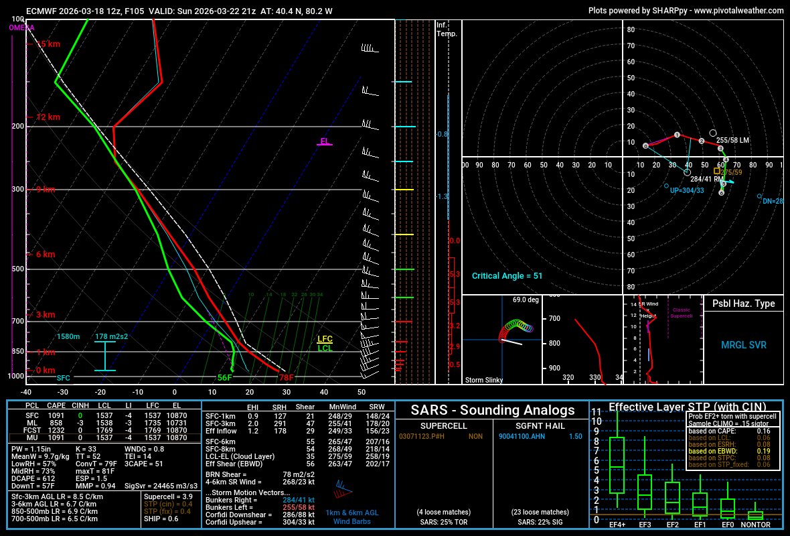
Task: Click the 700-500mb LR = 6.5 C/km line
Action: click(x=54, y=519)
